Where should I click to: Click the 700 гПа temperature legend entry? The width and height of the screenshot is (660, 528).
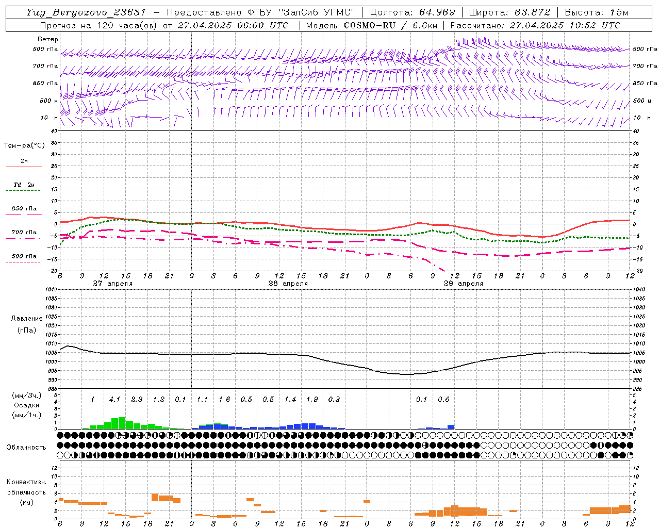tap(24, 233)
